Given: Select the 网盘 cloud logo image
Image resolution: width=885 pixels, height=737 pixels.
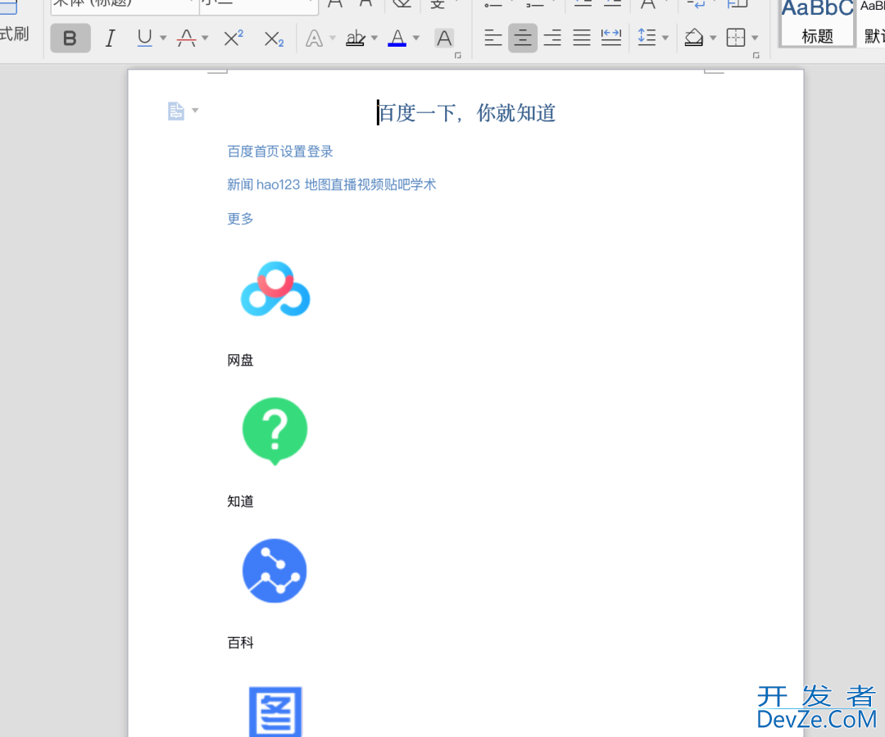Looking at the screenshot, I should [275, 289].
